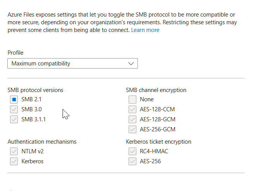Image resolution: width=253 pixels, height=191 pixels.
Task: Toggle the SMB 3.1.1 checkbox
Action: 14,119
